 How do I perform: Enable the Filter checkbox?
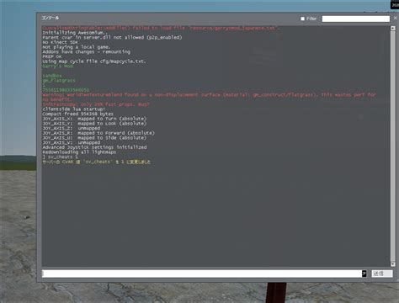[302, 19]
